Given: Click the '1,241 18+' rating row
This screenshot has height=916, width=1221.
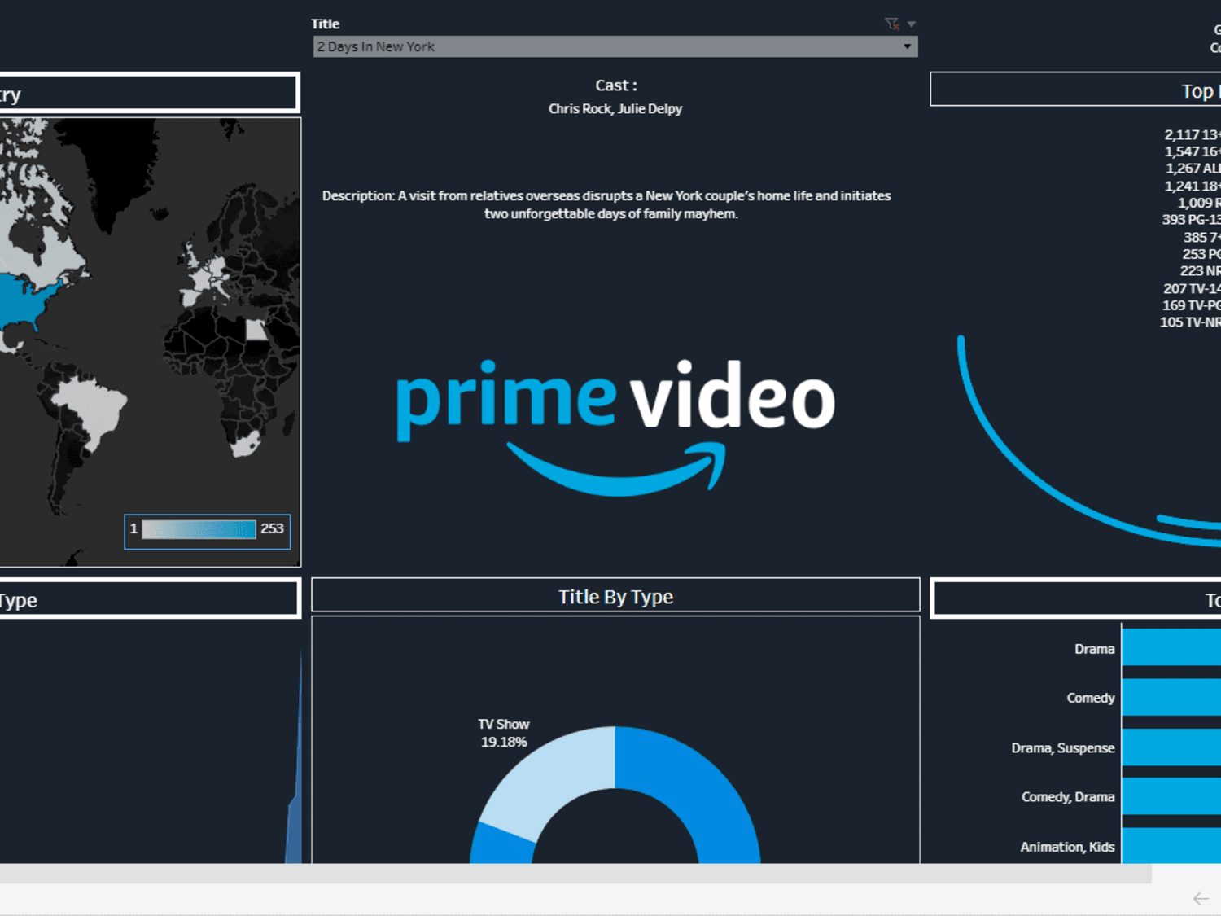Looking at the screenshot, I should click(1192, 186).
